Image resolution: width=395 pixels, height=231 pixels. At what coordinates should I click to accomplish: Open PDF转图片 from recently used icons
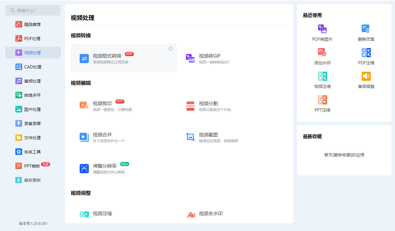[322, 29]
